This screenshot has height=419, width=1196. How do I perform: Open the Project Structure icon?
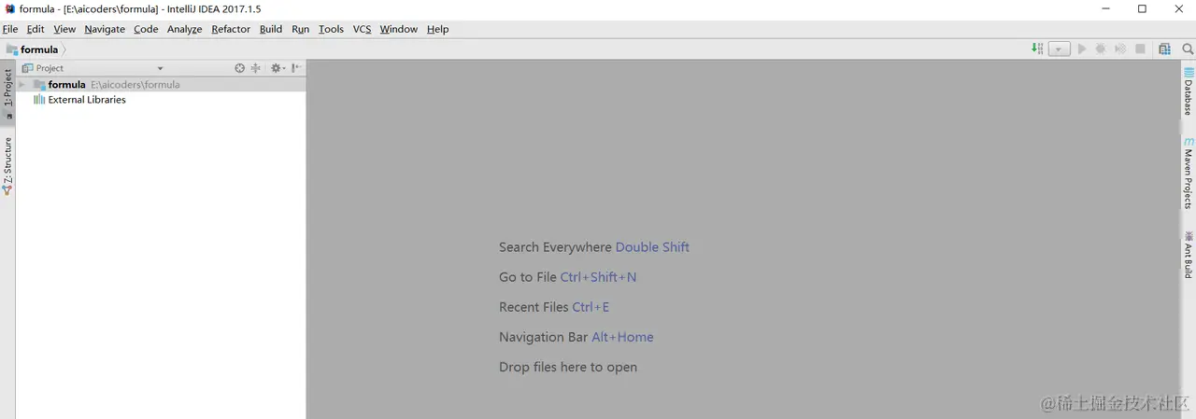point(1164,49)
